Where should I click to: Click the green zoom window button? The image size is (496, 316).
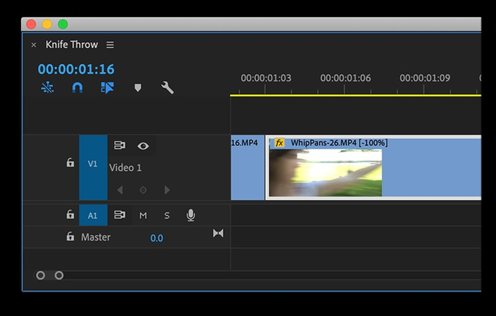point(63,25)
